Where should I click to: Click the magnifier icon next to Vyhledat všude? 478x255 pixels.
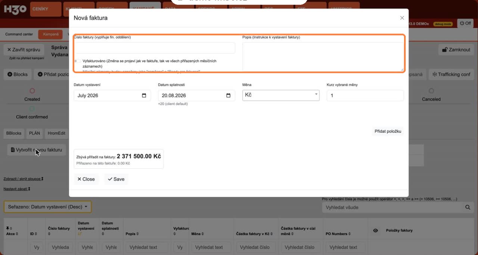point(468,207)
